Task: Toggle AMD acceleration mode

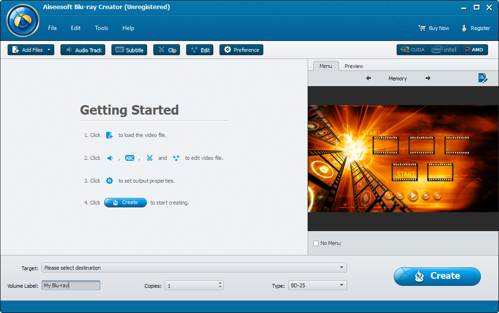Action: 474,49
